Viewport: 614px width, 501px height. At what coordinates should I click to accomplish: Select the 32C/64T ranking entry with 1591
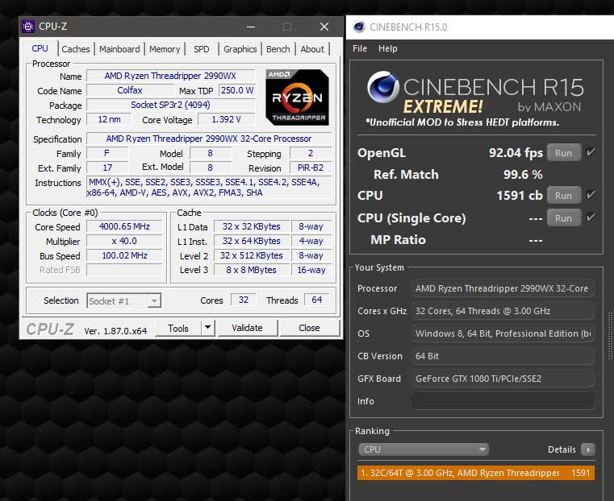[475, 473]
